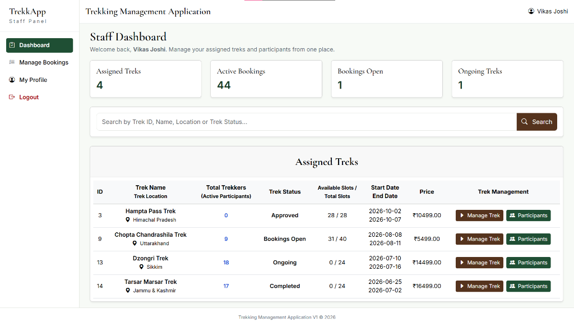This screenshot has height=326, width=574.
Task: Select the Active Bookings stat card
Action: pos(266,79)
